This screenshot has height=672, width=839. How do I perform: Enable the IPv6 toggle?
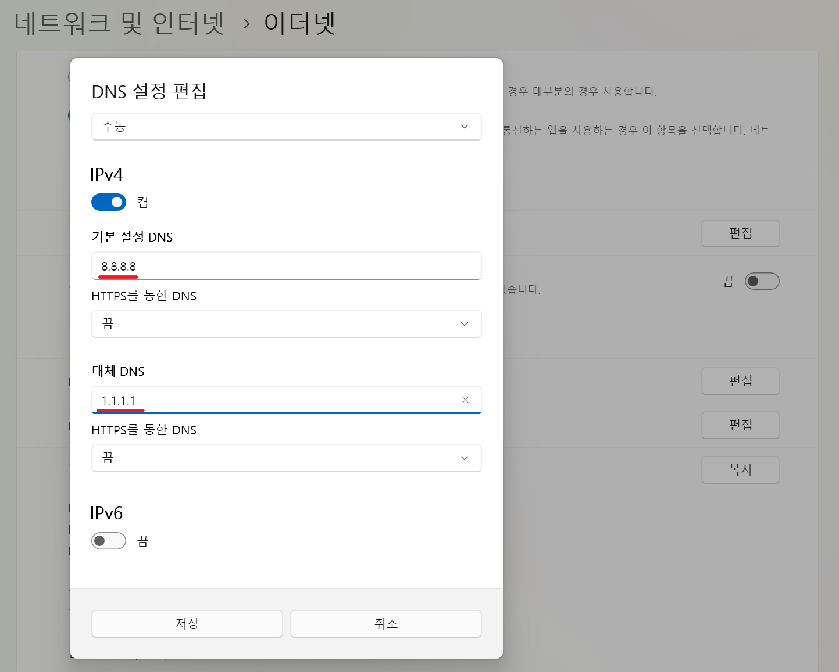109,541
